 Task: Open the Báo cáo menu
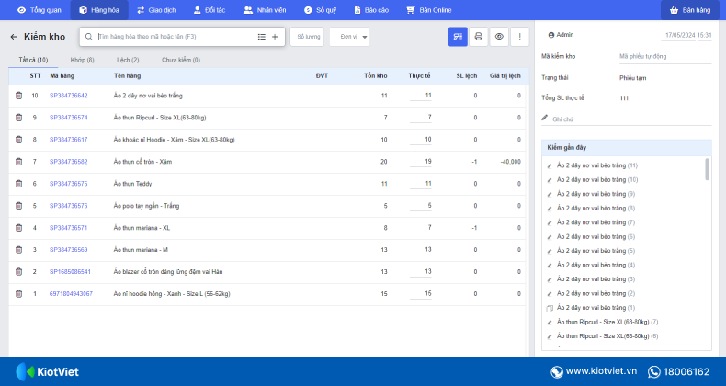point(371,10)
